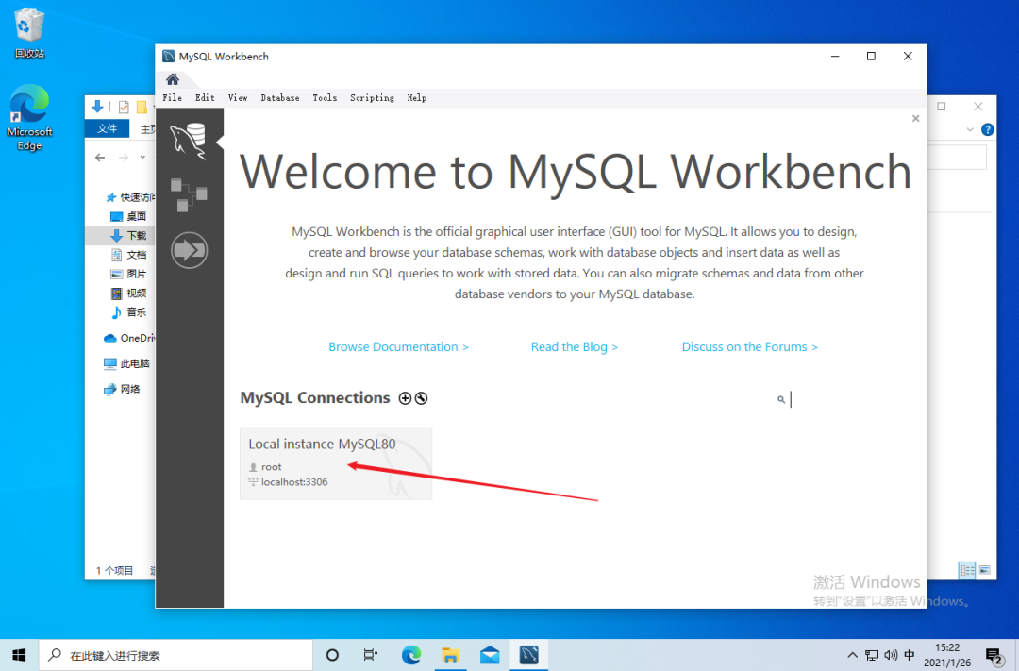Select 图片 in File Explorer navigation
The image size is (1019, 671).
click(128, 274)
